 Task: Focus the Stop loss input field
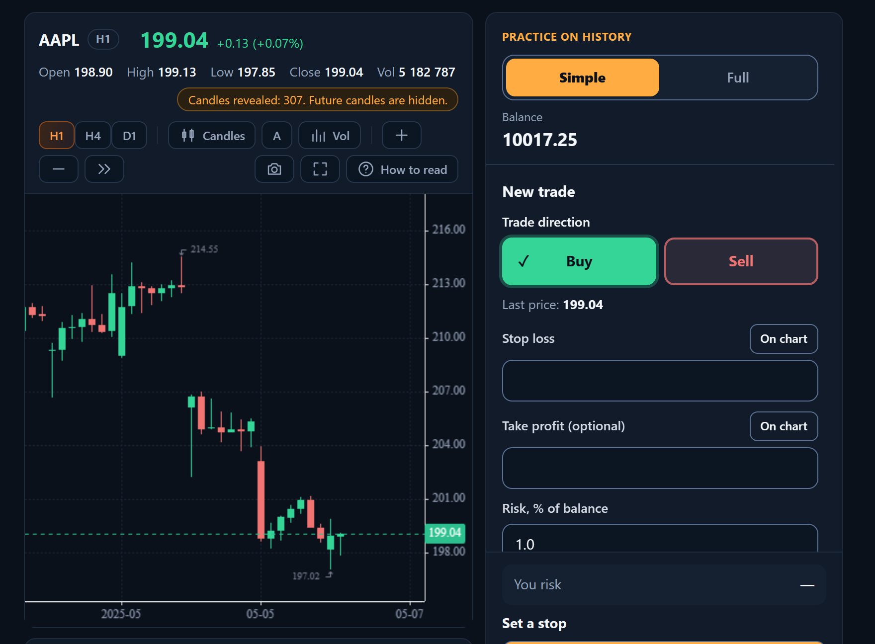660,381
